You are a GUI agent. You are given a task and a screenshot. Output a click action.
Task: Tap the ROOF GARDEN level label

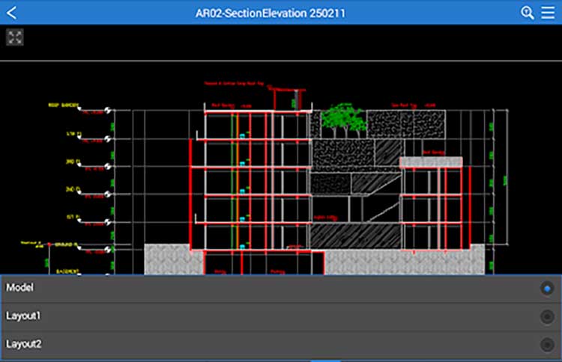[x=63, y=105]
